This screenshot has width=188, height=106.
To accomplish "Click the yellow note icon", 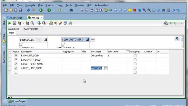I will 130,10.
